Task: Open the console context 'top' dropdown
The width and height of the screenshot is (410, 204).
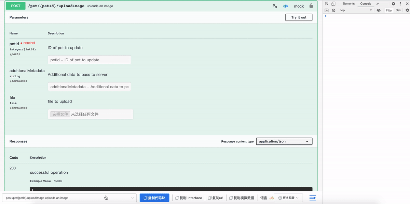Action: click(355, 11)
